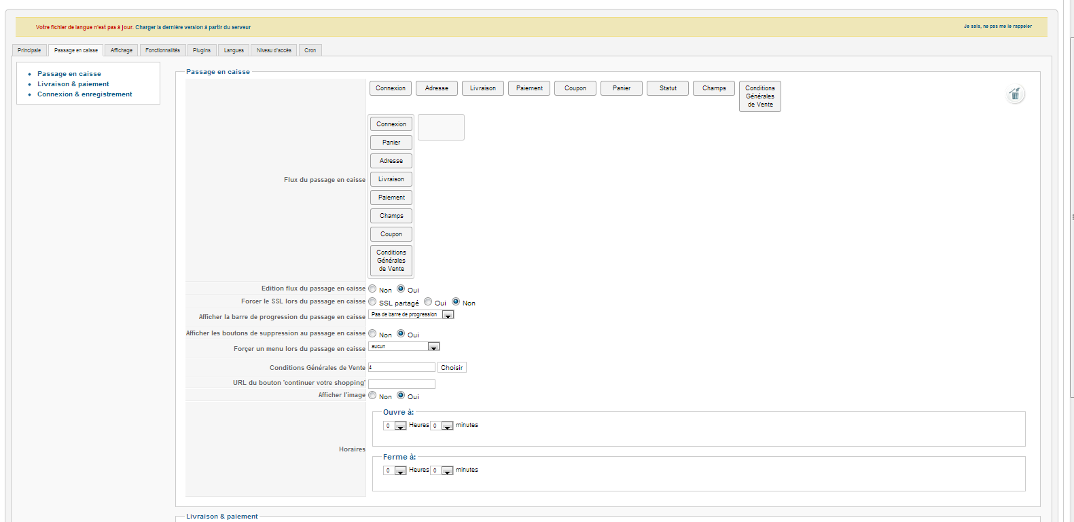
Task: Click the 'continuer votre shopping' URL field
Action: click(401, 384)
